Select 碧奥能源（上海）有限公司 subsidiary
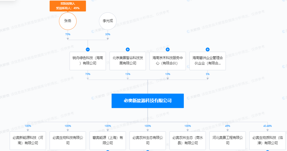The height and width of the screenshot is (151, 287). click(108, 140)
